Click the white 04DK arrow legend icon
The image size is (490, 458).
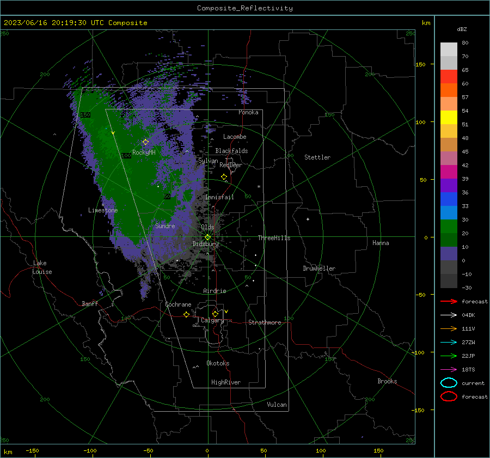(x=449, y=315)
